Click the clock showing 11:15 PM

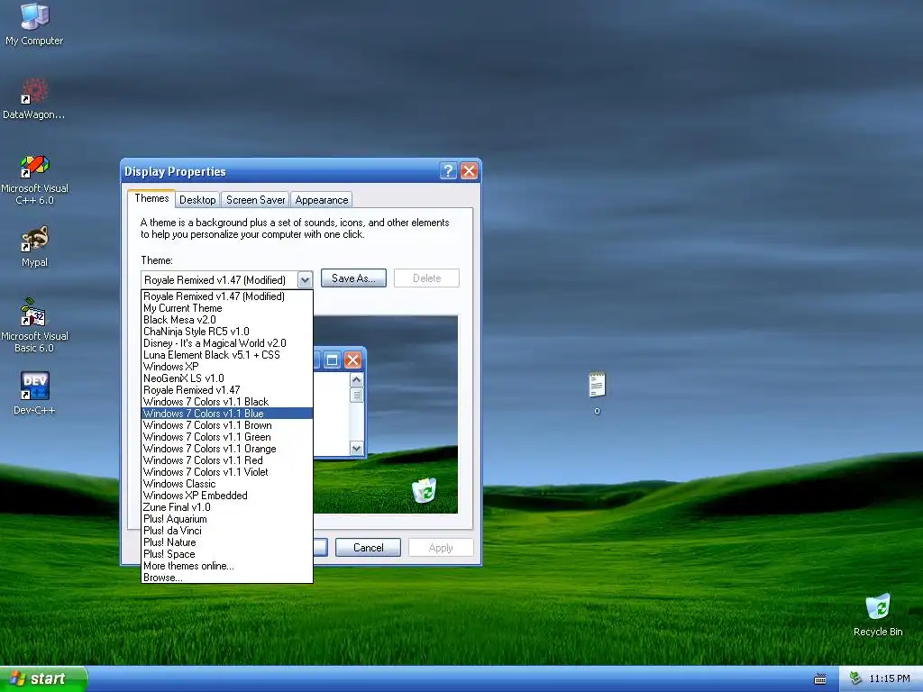[890, 678]
